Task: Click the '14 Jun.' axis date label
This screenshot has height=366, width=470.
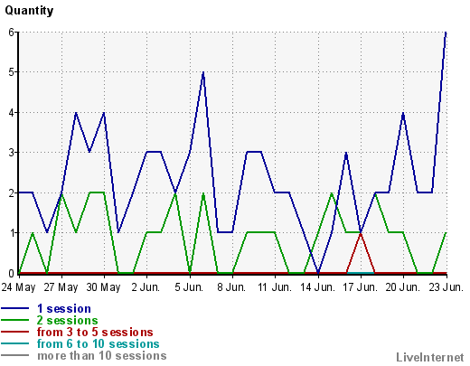Action: coord(317,287)
